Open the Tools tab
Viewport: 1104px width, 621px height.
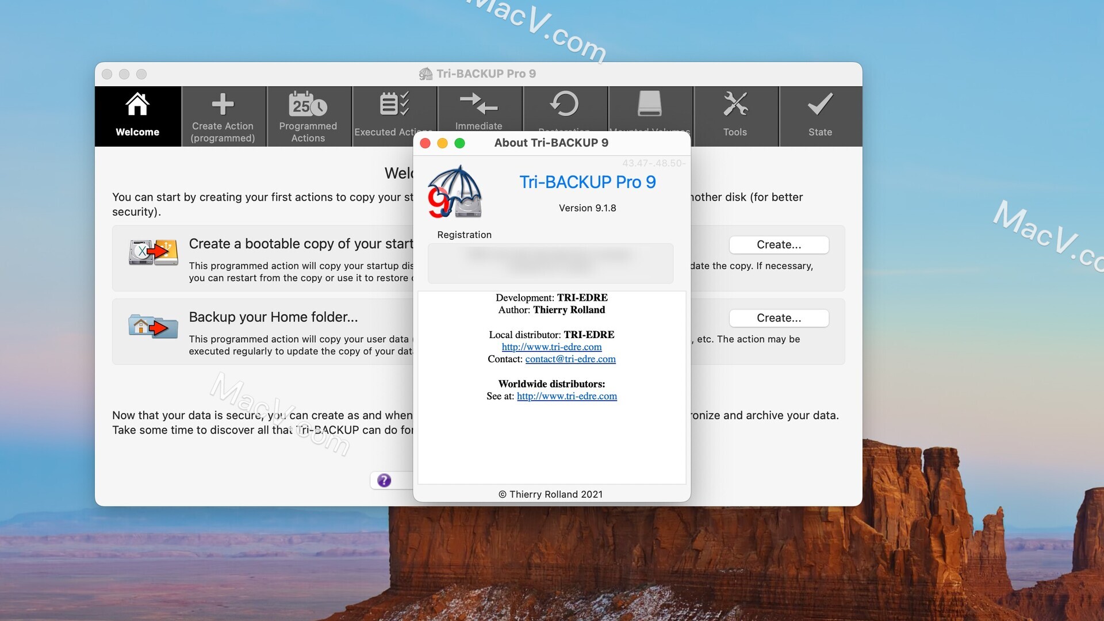(735, 116)
